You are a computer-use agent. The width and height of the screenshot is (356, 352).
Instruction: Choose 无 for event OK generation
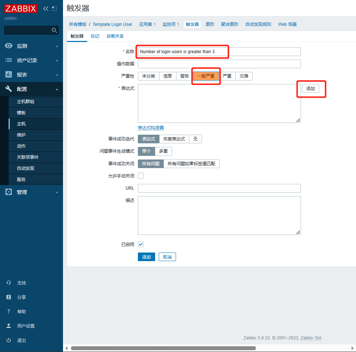coord(195,139)
